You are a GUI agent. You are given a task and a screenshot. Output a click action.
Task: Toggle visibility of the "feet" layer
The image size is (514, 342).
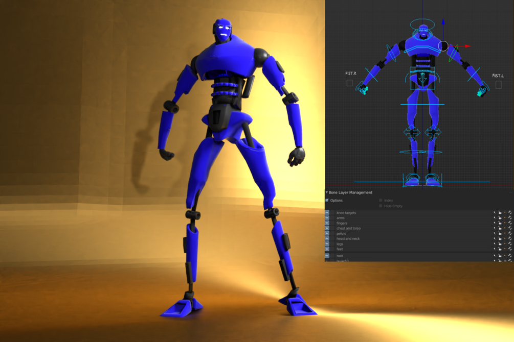click(x=327, y=249)
